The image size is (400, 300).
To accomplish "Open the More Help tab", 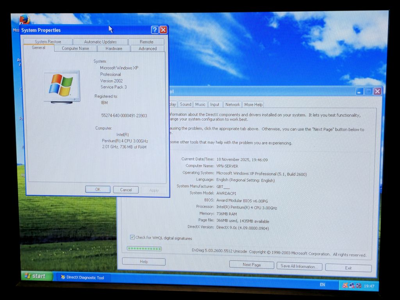I will tap(253, 104).
